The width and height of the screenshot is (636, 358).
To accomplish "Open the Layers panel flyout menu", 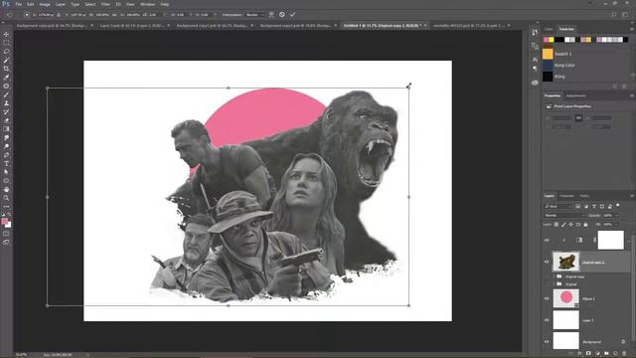I will 632,196.
